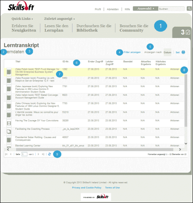
Task: Open the Auswahl dropdown
Action: (146, 9)
